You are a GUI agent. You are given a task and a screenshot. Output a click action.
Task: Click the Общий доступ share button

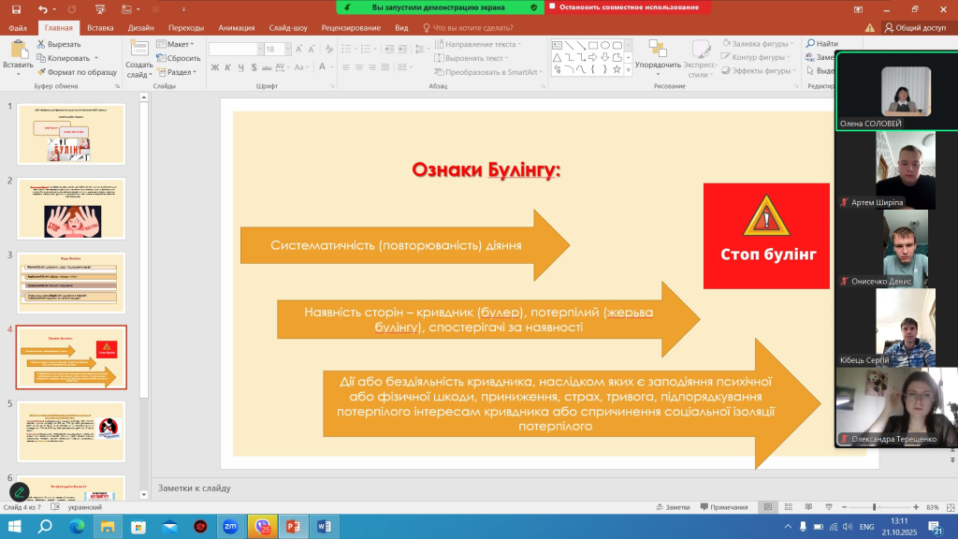pyautogui.click(x=915, y=27)
